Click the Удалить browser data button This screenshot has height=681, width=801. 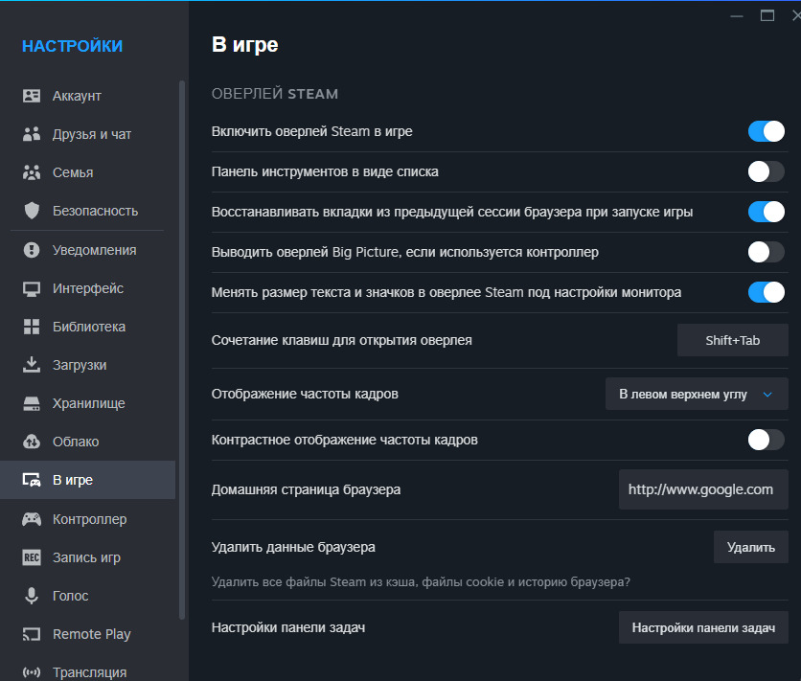pos(751,547)
